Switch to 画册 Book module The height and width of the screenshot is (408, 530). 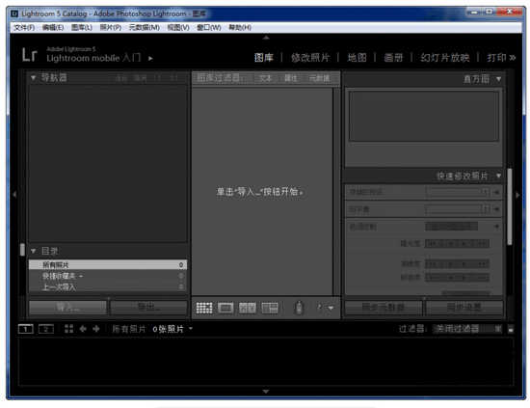tap(393, 58)
